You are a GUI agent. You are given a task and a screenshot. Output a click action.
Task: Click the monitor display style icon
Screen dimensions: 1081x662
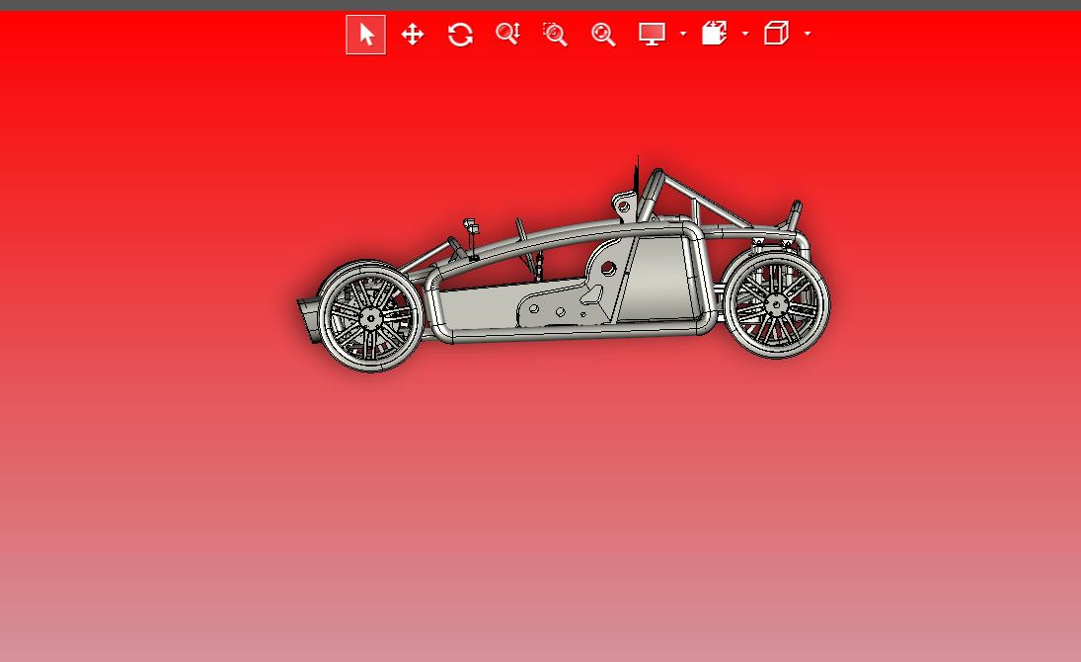[652, 34]
